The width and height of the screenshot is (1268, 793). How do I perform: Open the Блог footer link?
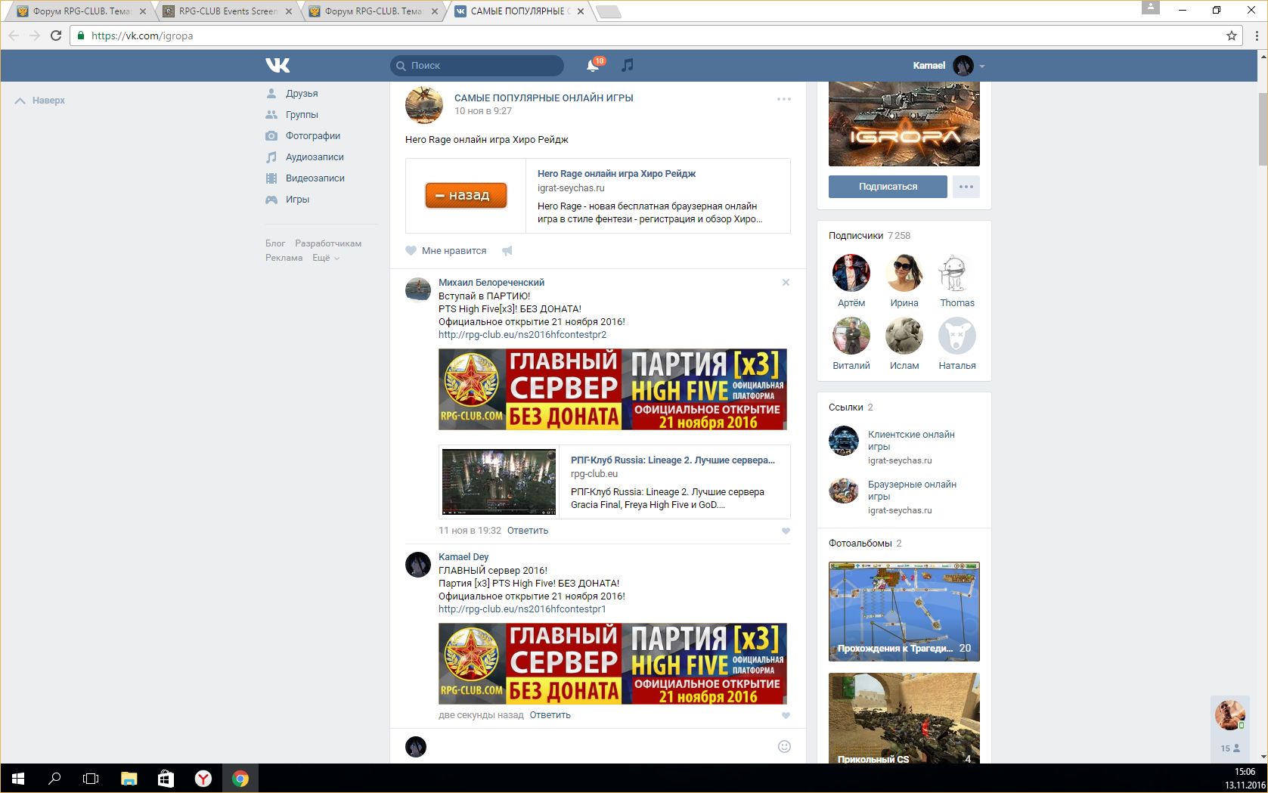click(x=275, y=243)
